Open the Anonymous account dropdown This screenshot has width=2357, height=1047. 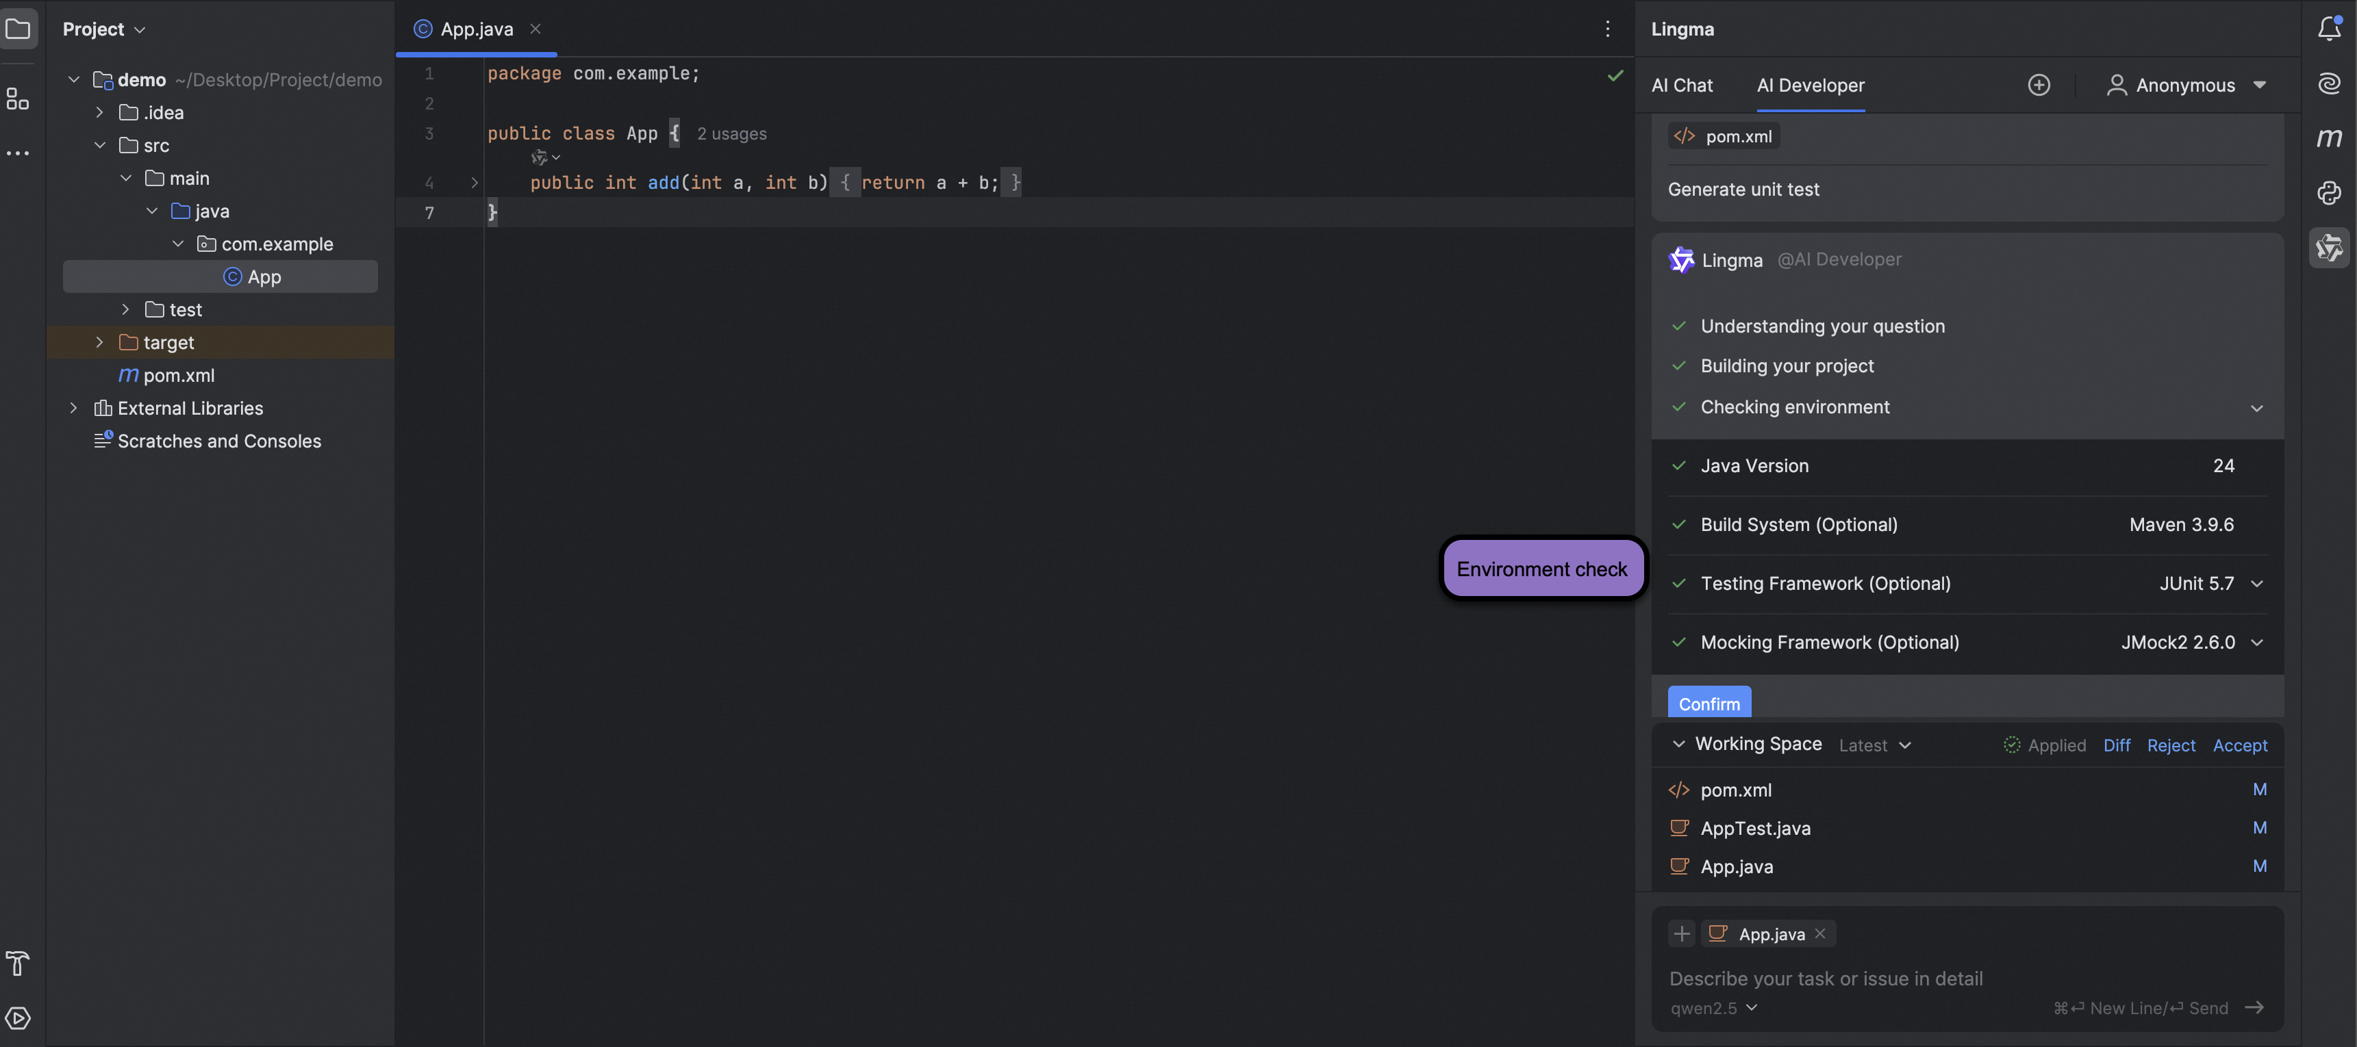(2186, 85)
